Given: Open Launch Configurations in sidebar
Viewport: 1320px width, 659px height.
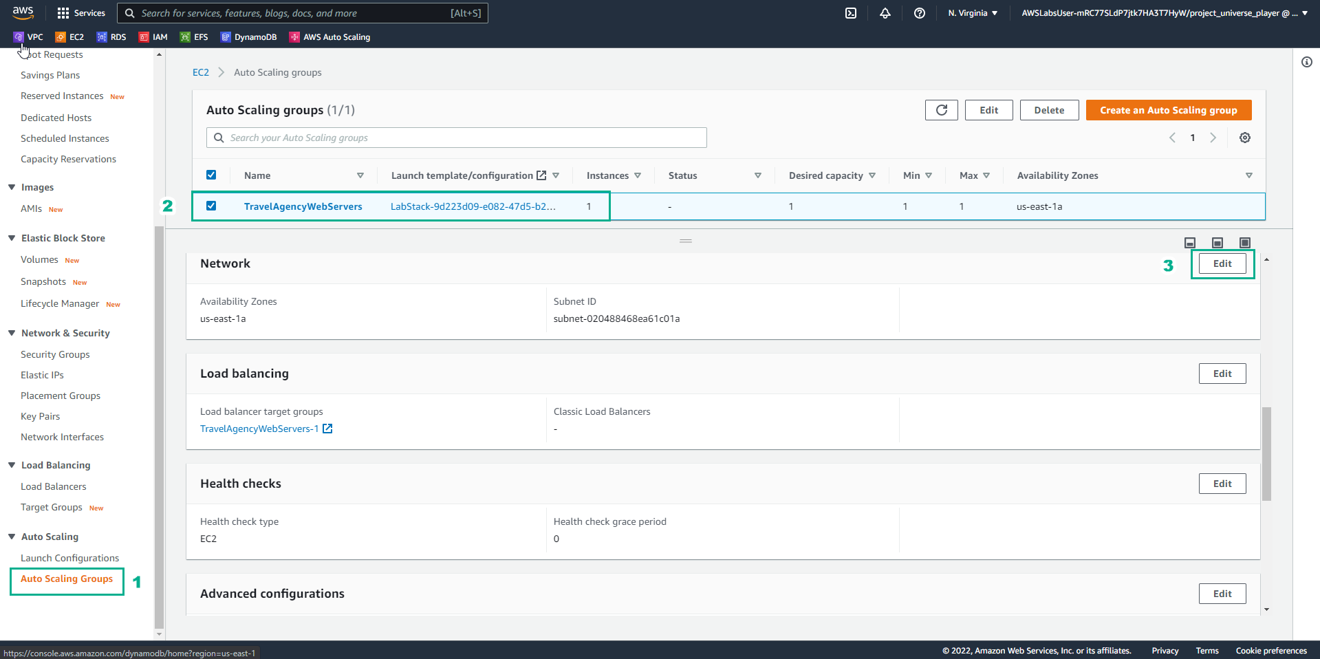Looking at the screenshot, I should tap(69, 558).
